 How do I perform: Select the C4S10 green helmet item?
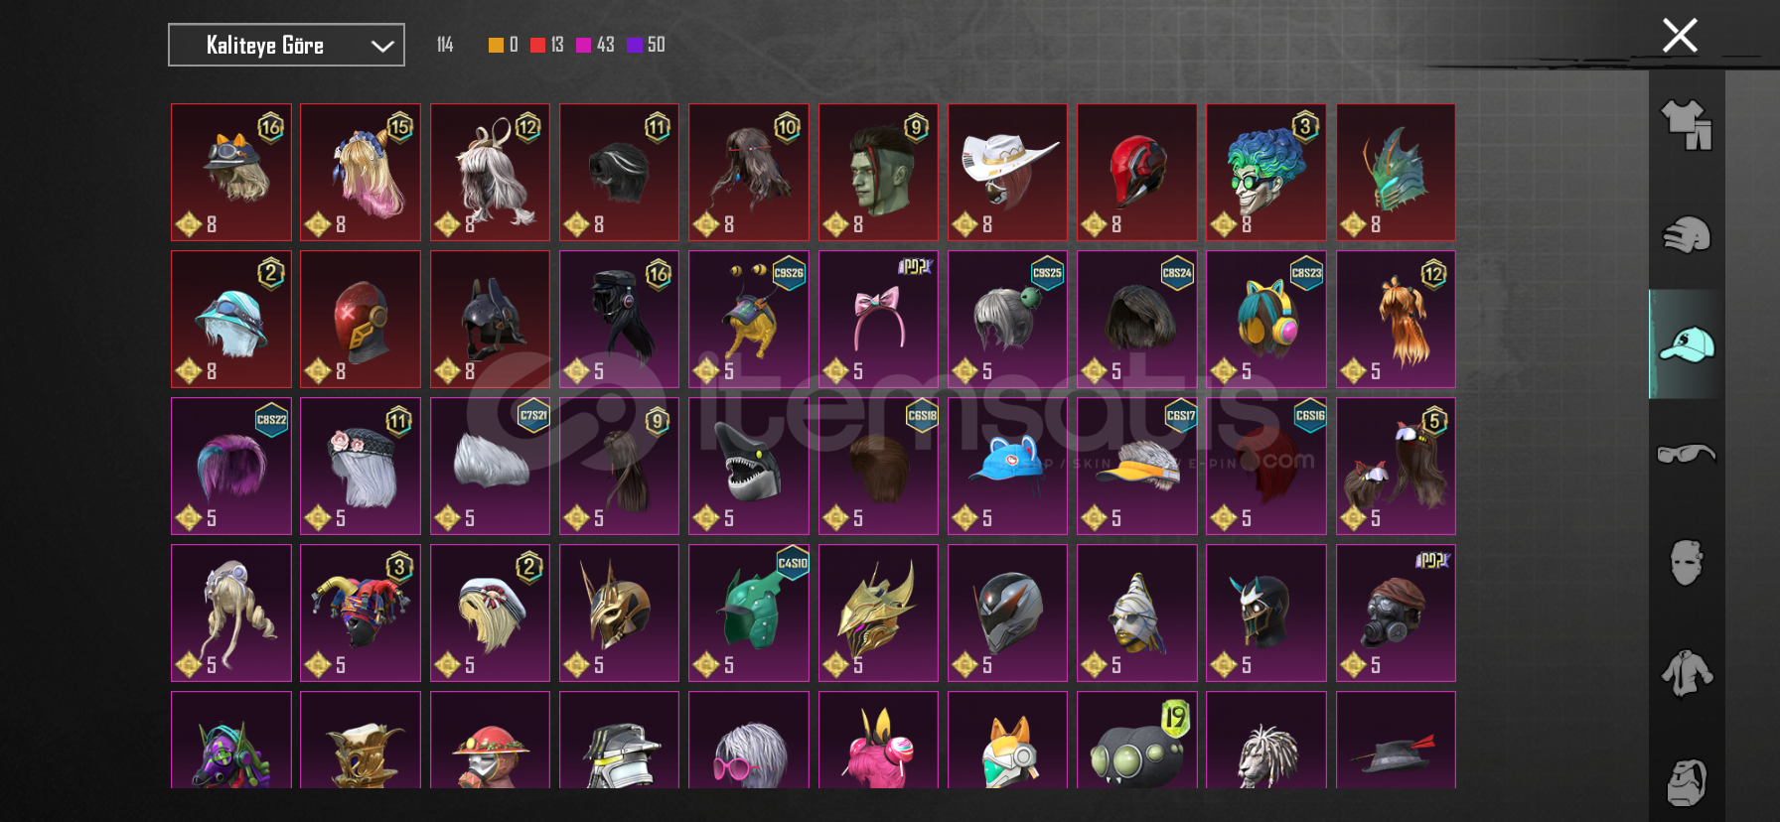(x=749, y=613)
